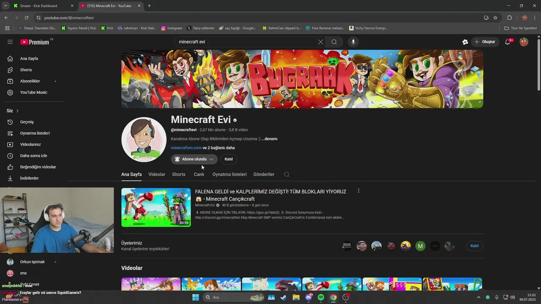Reload the page with the browser refresh button

click(26, 18)
